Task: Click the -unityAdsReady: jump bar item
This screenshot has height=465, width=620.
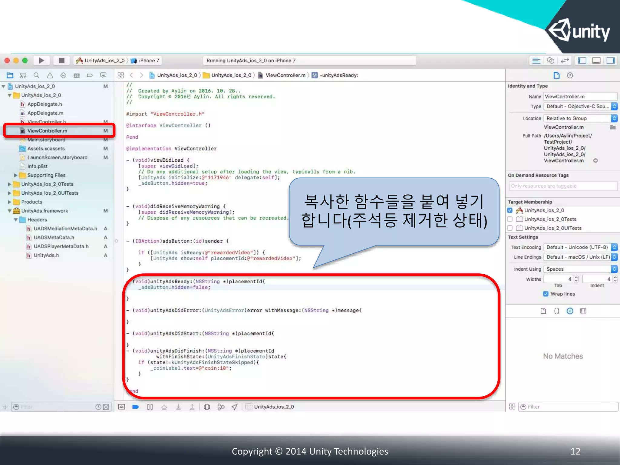Action: pyautogui.click(x=335, y=75)
